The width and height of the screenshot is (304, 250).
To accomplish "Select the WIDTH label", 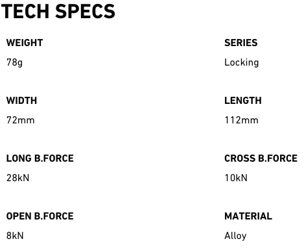I will tap(21, 101).
